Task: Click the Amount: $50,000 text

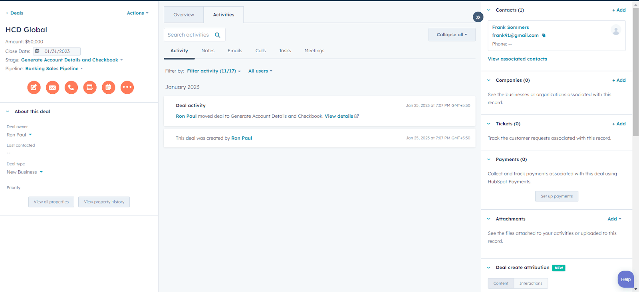Action: point(24,41)
